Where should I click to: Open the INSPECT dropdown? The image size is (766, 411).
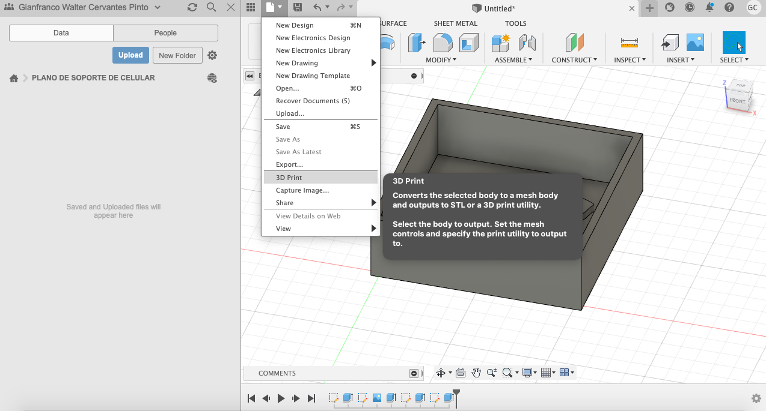click(x=630, y=60)
